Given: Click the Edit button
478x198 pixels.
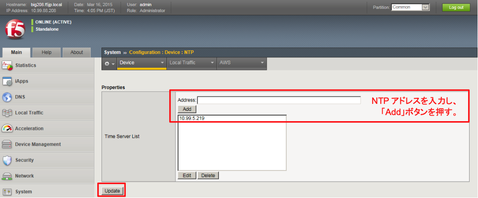Looking at the screenshot, I should [x=187, y=176].
